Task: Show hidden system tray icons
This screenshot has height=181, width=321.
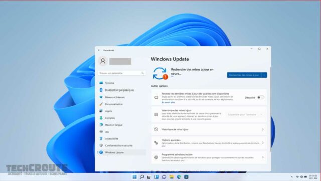Action: tap(292, 177)
